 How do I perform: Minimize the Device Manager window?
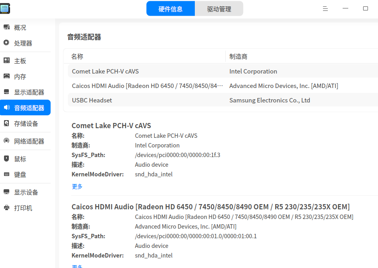click(345, 9)
